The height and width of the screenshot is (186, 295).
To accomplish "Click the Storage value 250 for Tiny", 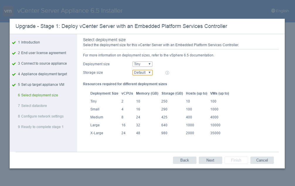I will point(164,101).
